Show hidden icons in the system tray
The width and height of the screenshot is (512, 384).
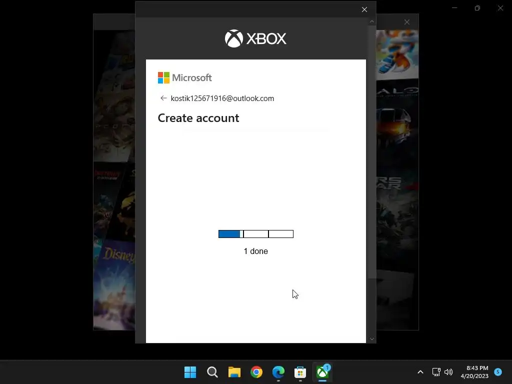[420, 372]
